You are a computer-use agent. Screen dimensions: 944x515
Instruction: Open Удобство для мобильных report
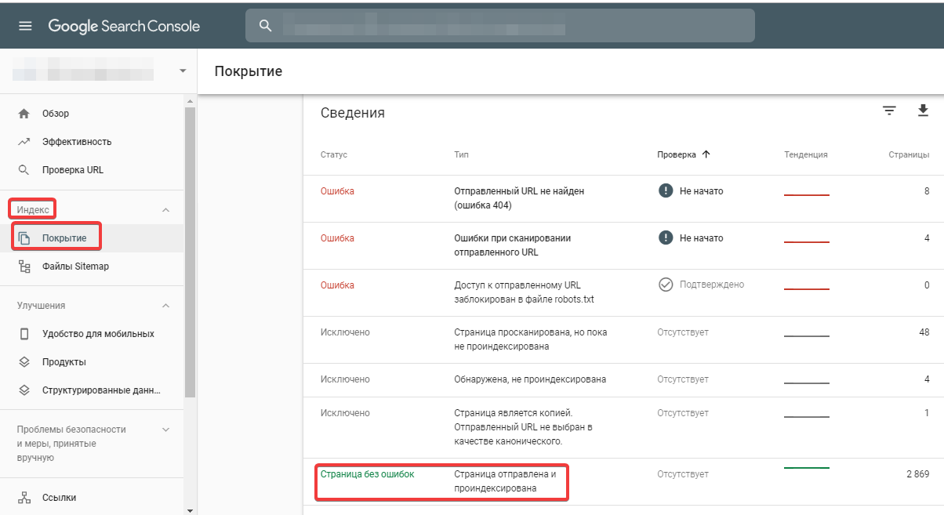98,334
